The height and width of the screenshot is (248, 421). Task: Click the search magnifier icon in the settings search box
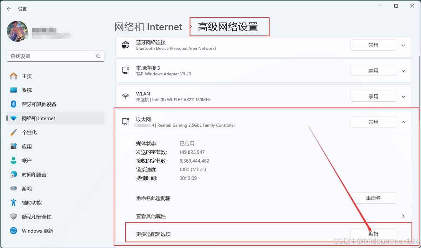click(x=98, y=56)
